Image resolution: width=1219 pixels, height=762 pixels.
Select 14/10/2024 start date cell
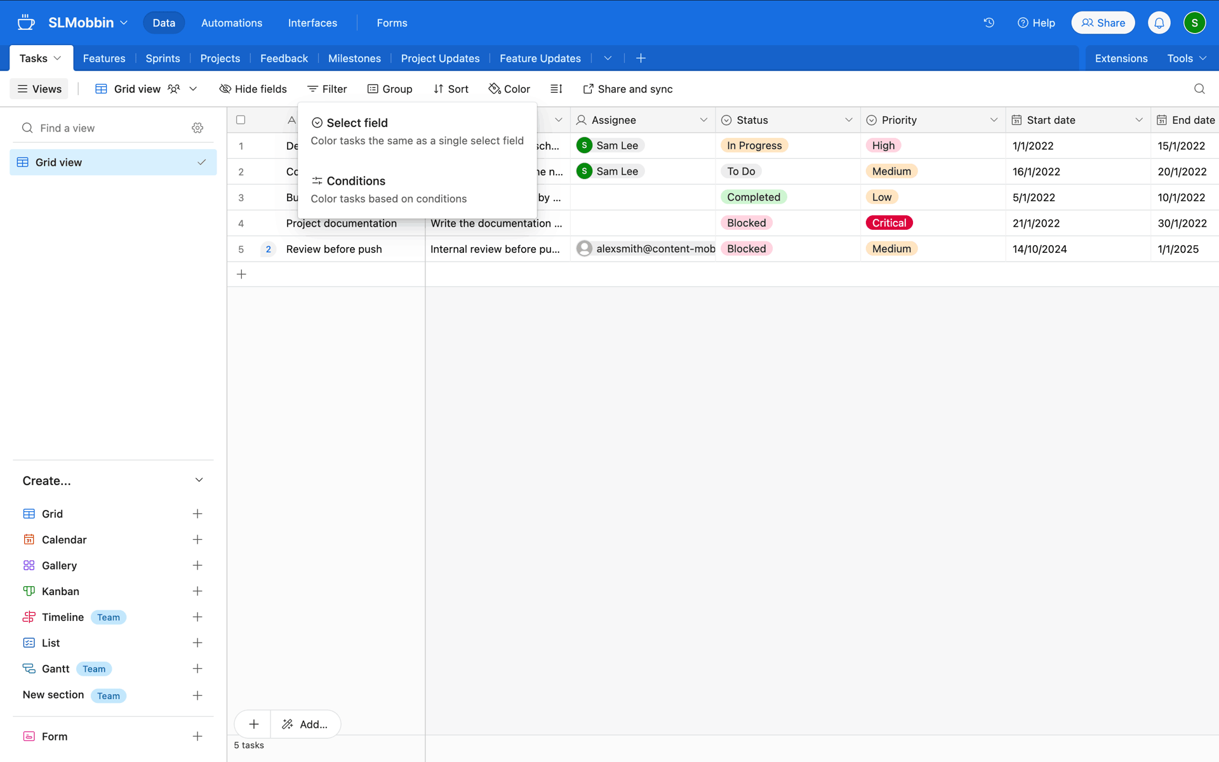pyautogui.click(x=1078, y=249)
